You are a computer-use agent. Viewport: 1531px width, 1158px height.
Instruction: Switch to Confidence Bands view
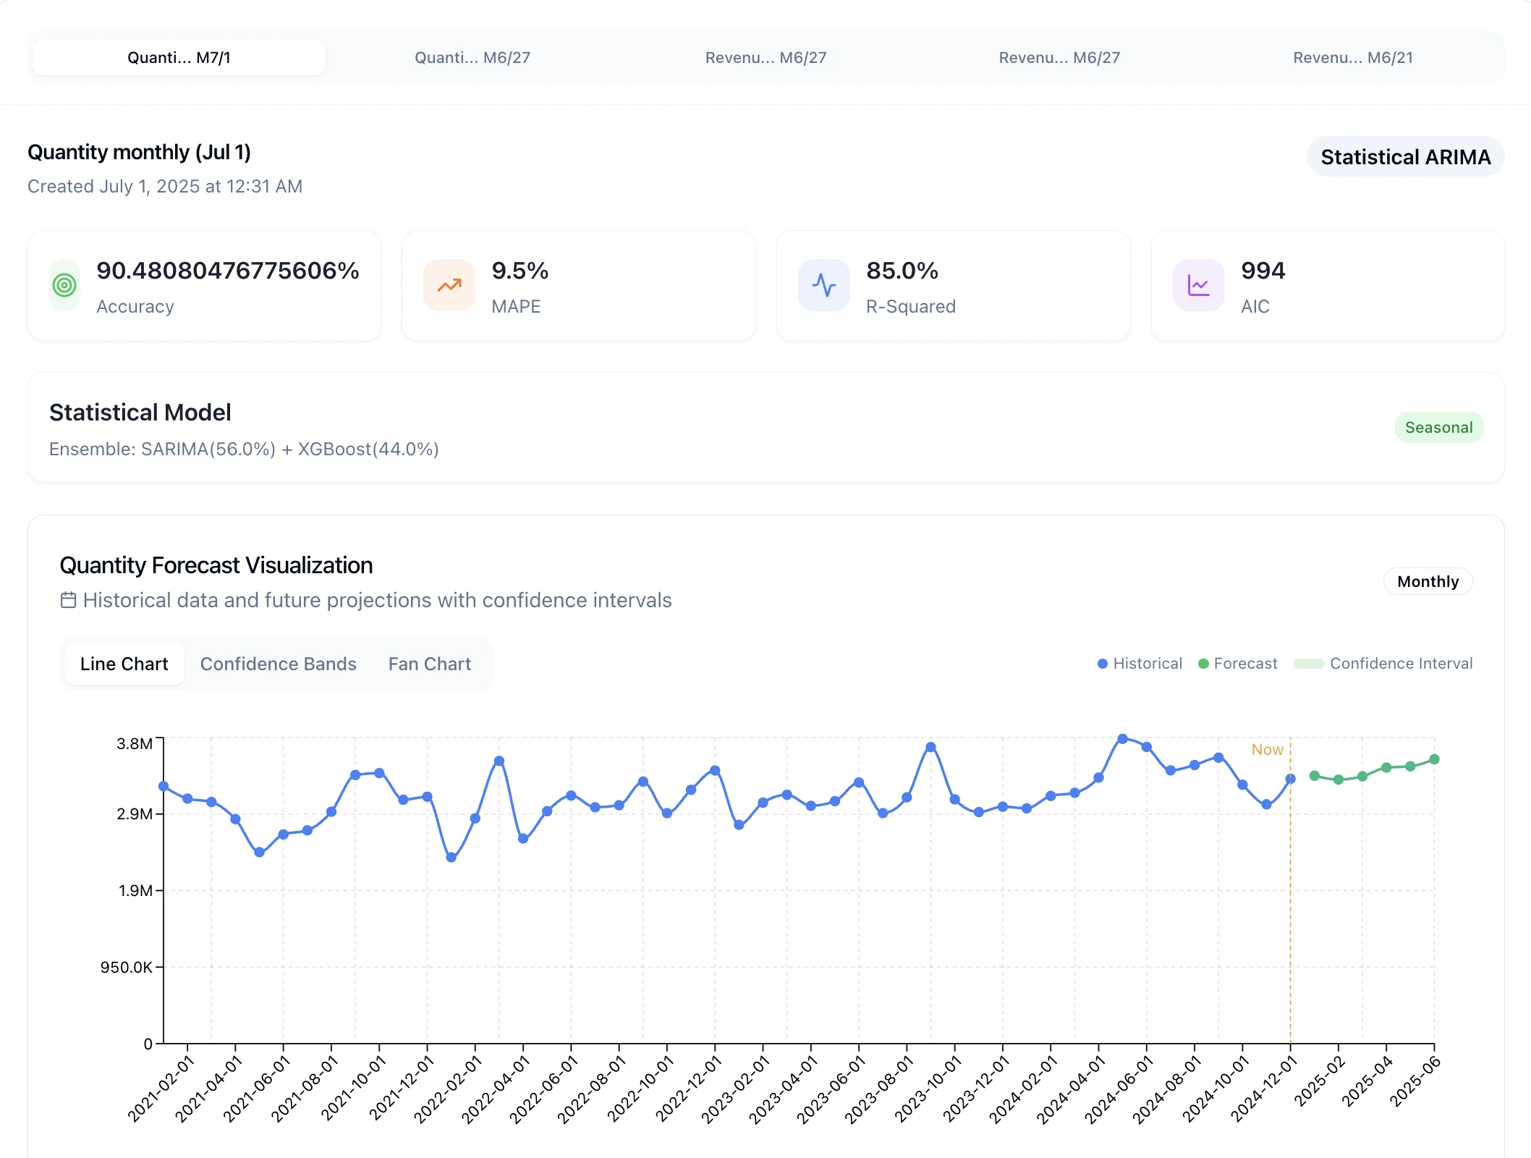[x=278, y=663]
